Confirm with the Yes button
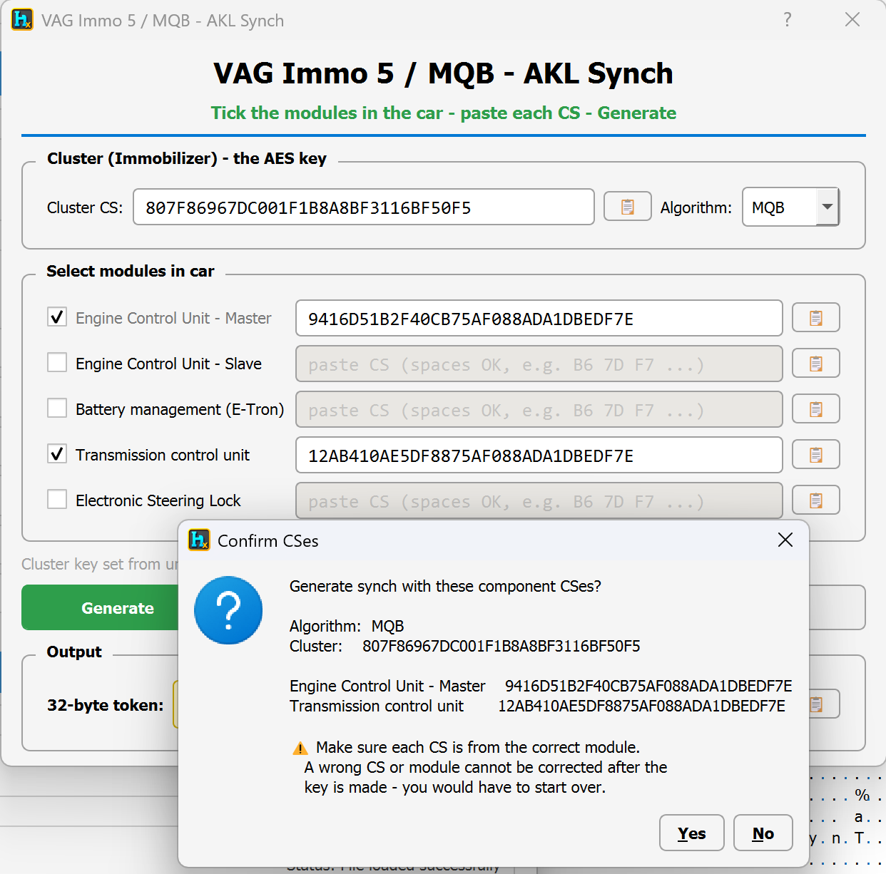 click(692, 833)
